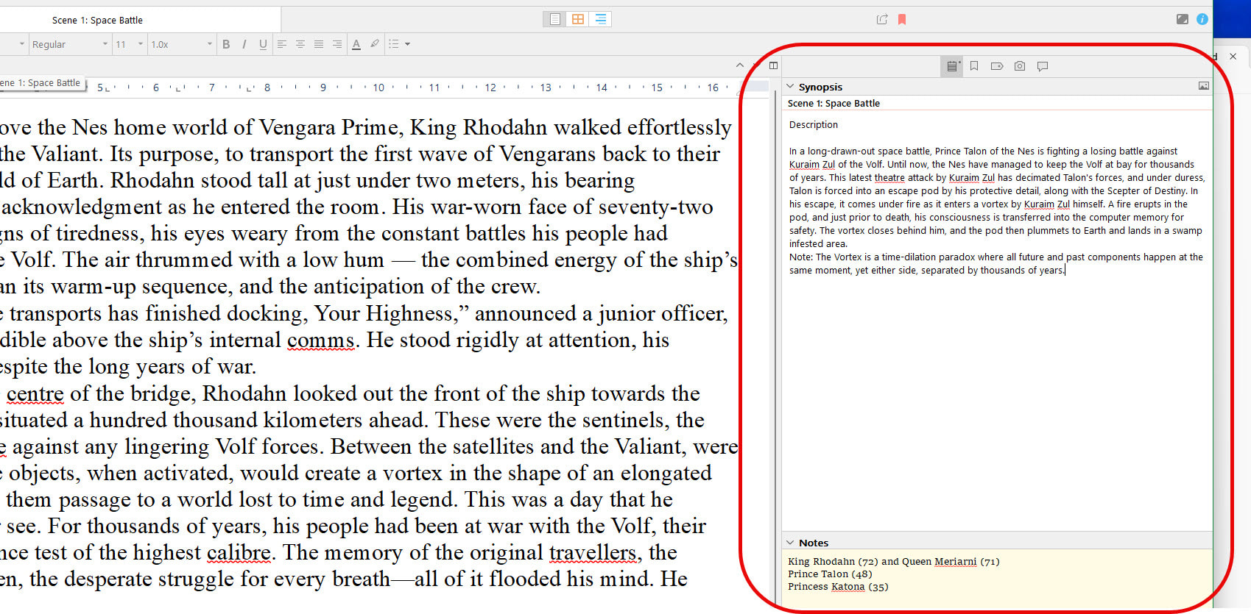Click the red bookmark icon in toolbar
The height and width of the screenshot is (614, 1251).
coord(902,19)
